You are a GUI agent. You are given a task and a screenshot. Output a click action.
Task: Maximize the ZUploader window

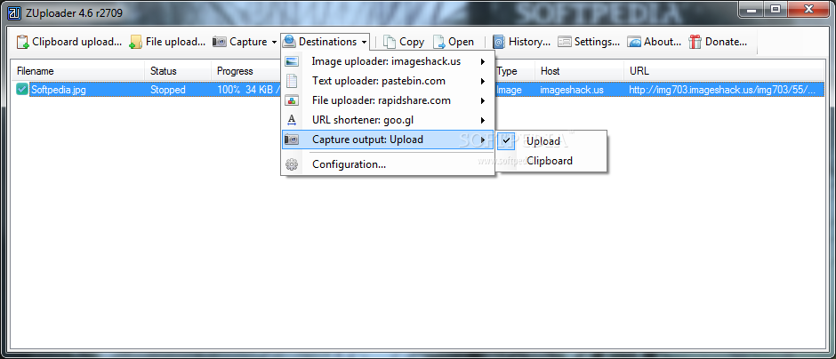click(776, 9)
